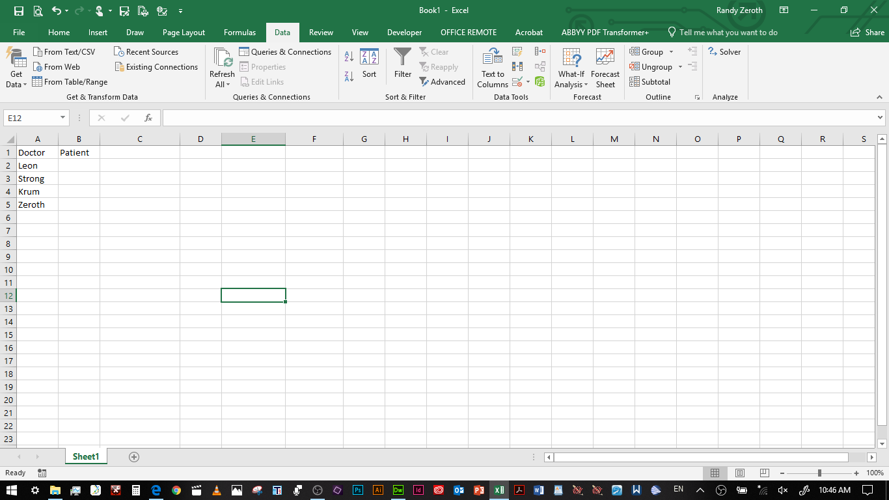Expand the Ungroup dropdown arrow
The image size is (889, 500).
(x=680, y=67)
